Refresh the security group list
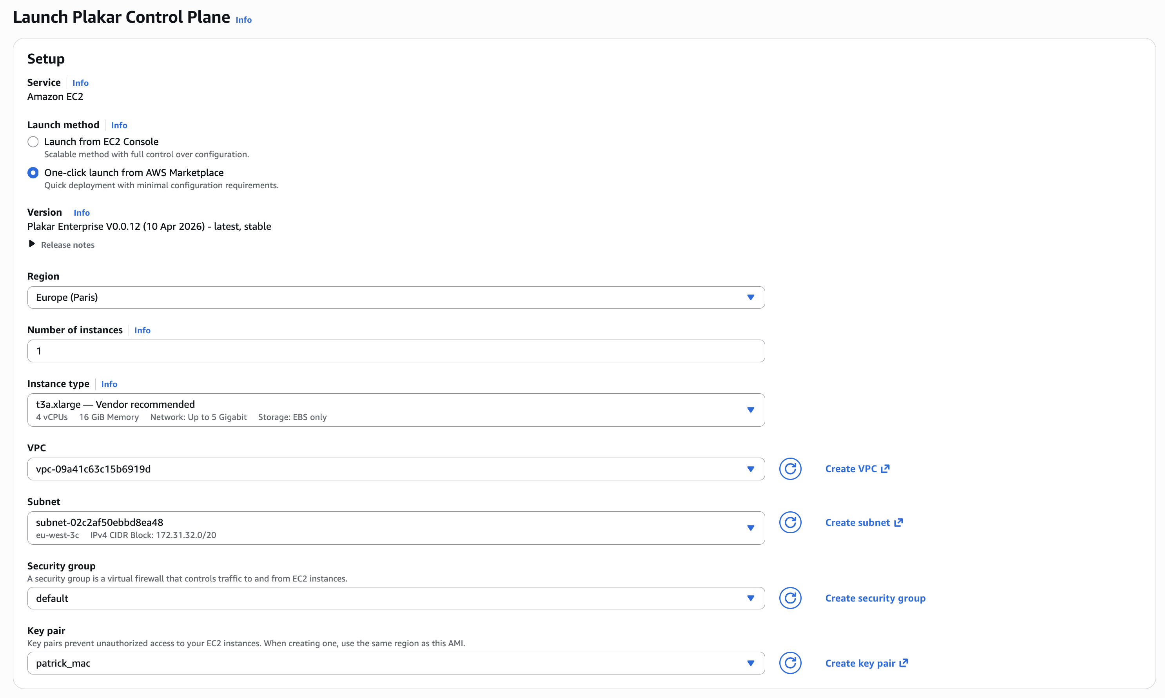 pos(790,598)
